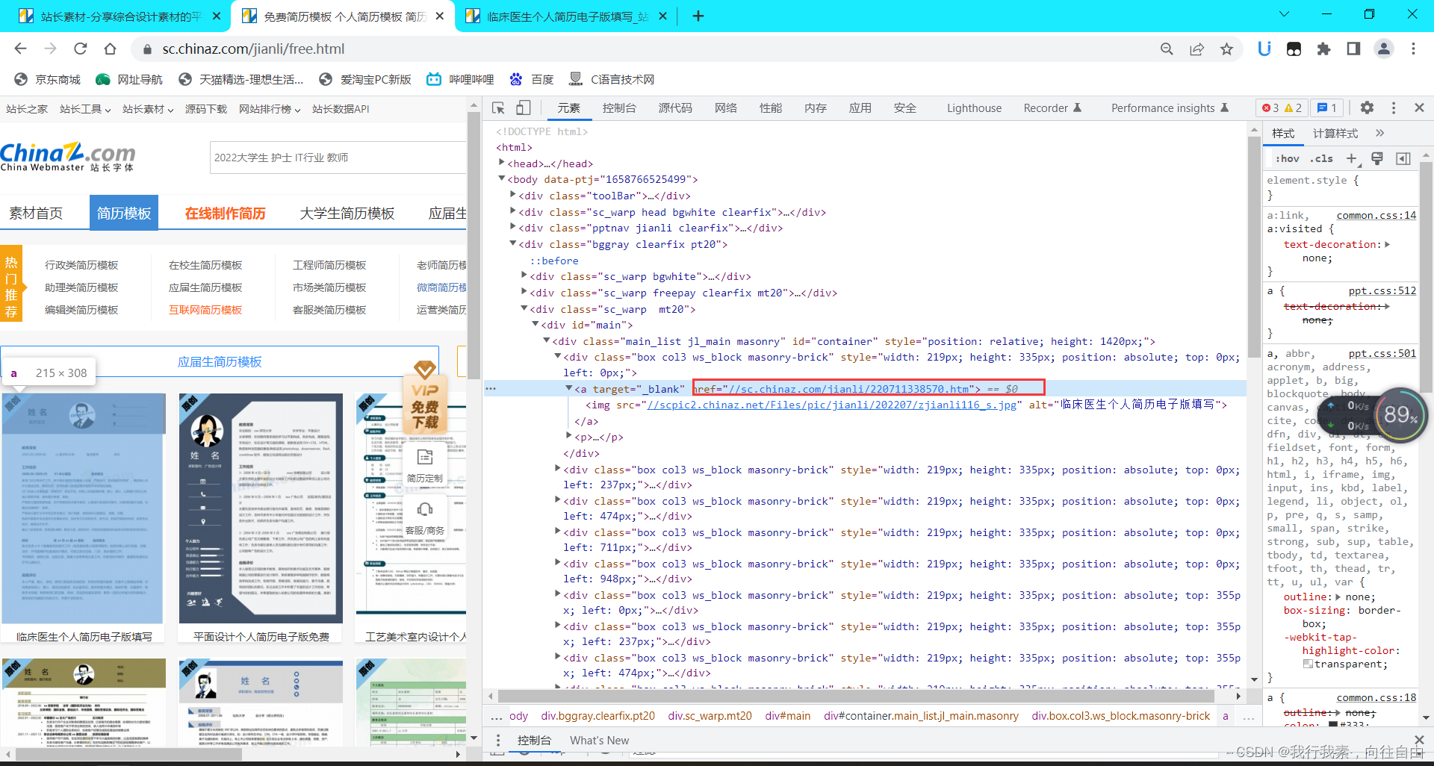This screenshot has height=766, width=1434.
Task: Open the 京东商城 bookmark
Action: coord(47,79)
